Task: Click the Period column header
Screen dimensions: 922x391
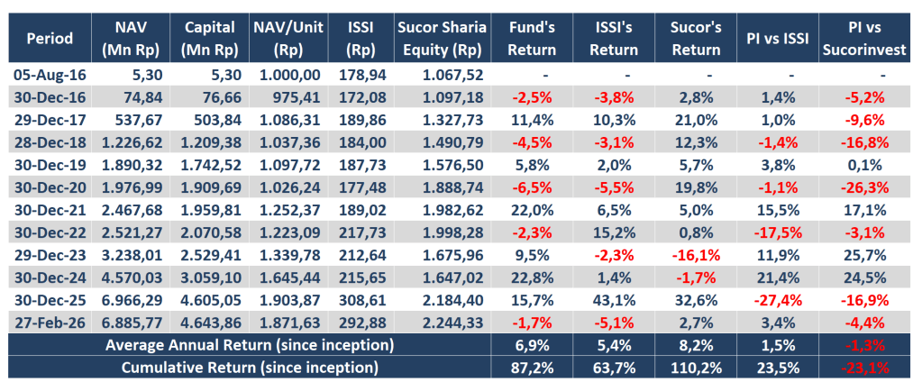Action: pyautogui.click(x=50, y=38)
